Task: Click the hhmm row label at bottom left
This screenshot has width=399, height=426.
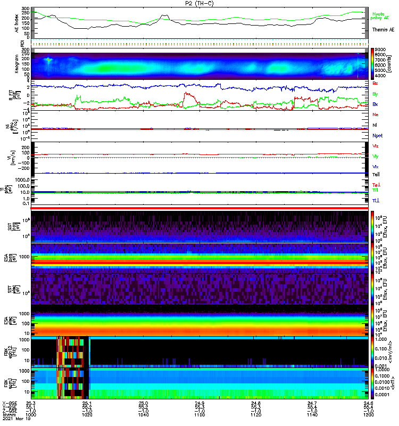Action: tap(8, 415)
